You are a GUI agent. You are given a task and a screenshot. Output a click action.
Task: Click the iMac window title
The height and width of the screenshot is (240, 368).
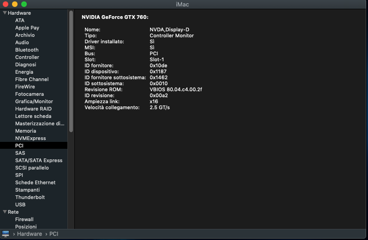coord(182,4)
